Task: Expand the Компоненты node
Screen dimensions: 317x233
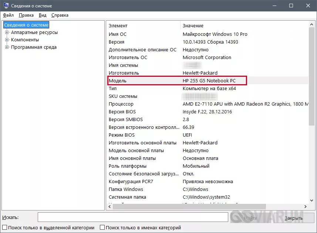Action: (x=7, y=40)
